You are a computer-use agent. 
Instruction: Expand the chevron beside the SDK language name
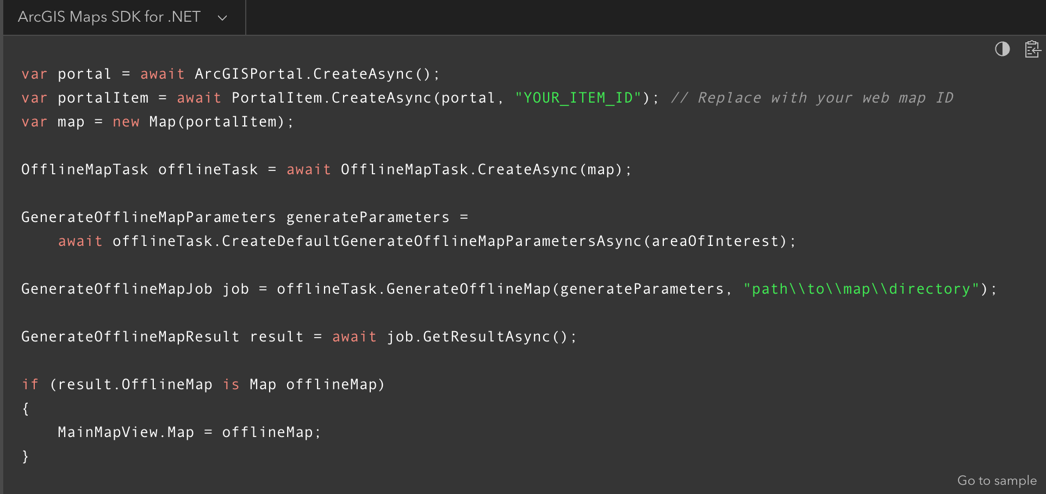pyautogui.click(x=222, y=18)
